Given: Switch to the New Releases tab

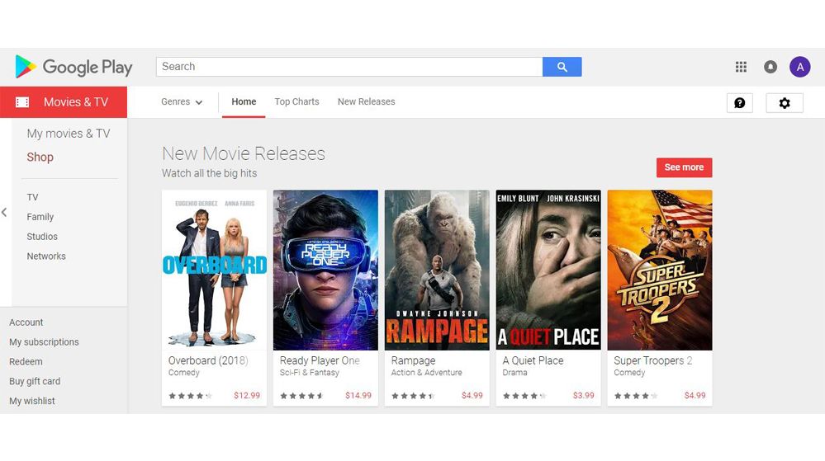Looking at the screenshot, I should 366,102.
